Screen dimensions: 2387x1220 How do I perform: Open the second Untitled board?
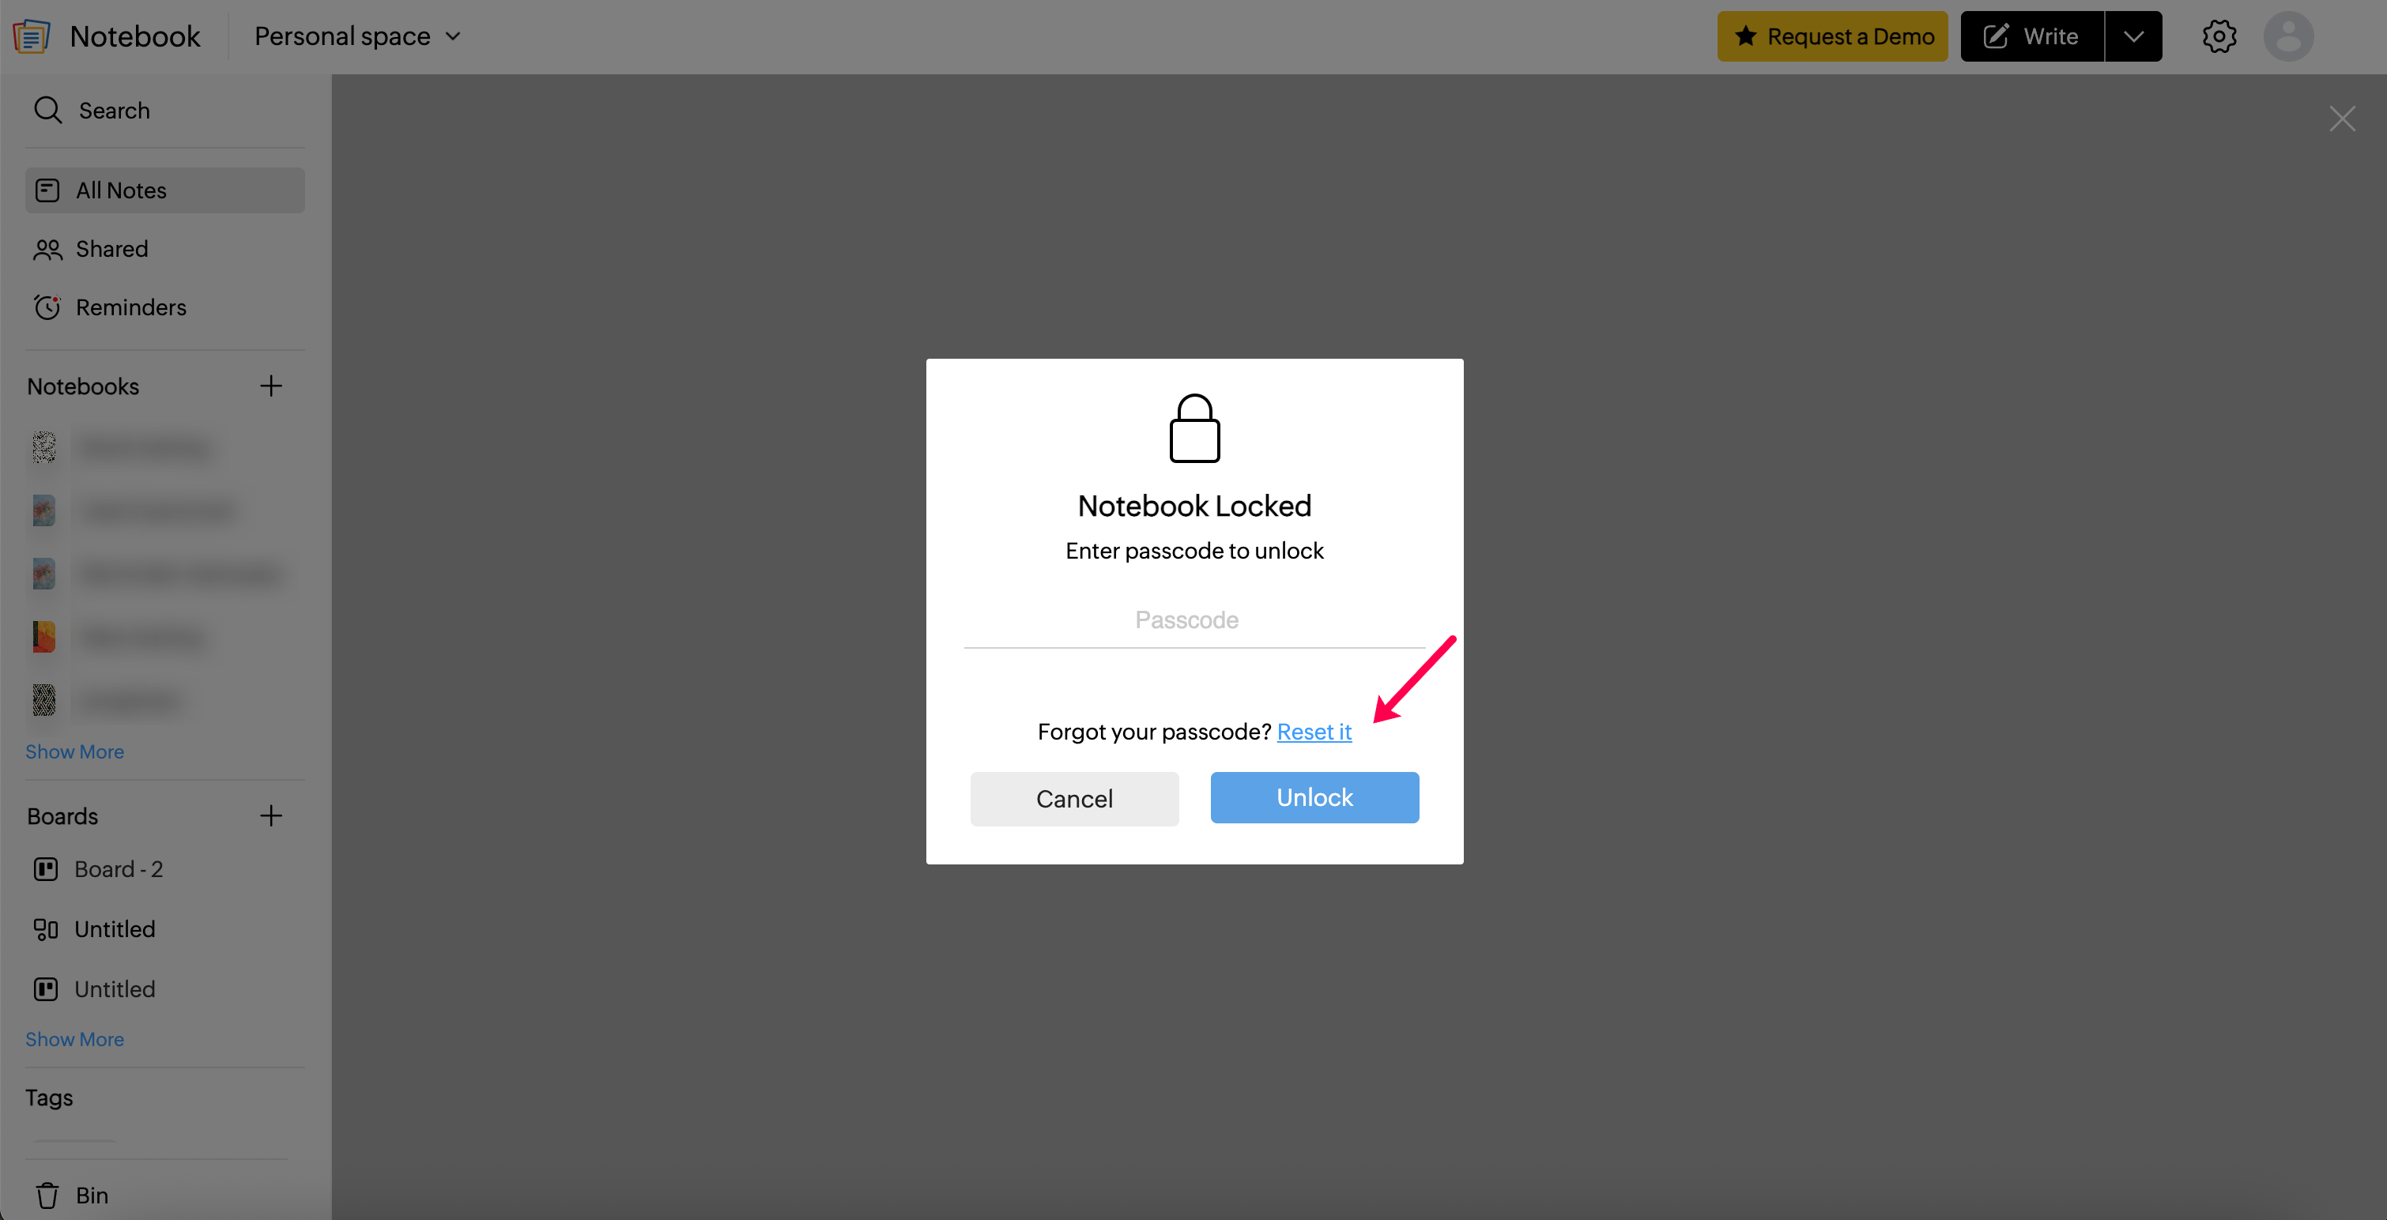click(x=165, y=988)
